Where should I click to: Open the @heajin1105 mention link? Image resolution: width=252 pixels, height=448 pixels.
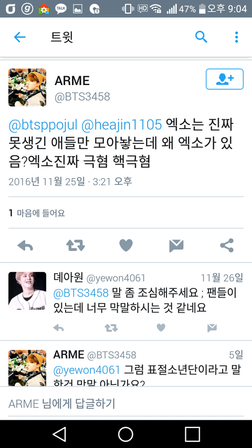click(122, 125)
